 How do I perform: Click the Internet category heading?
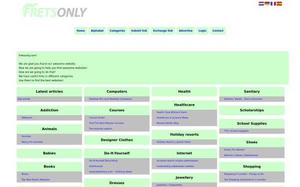click(184, 154)
